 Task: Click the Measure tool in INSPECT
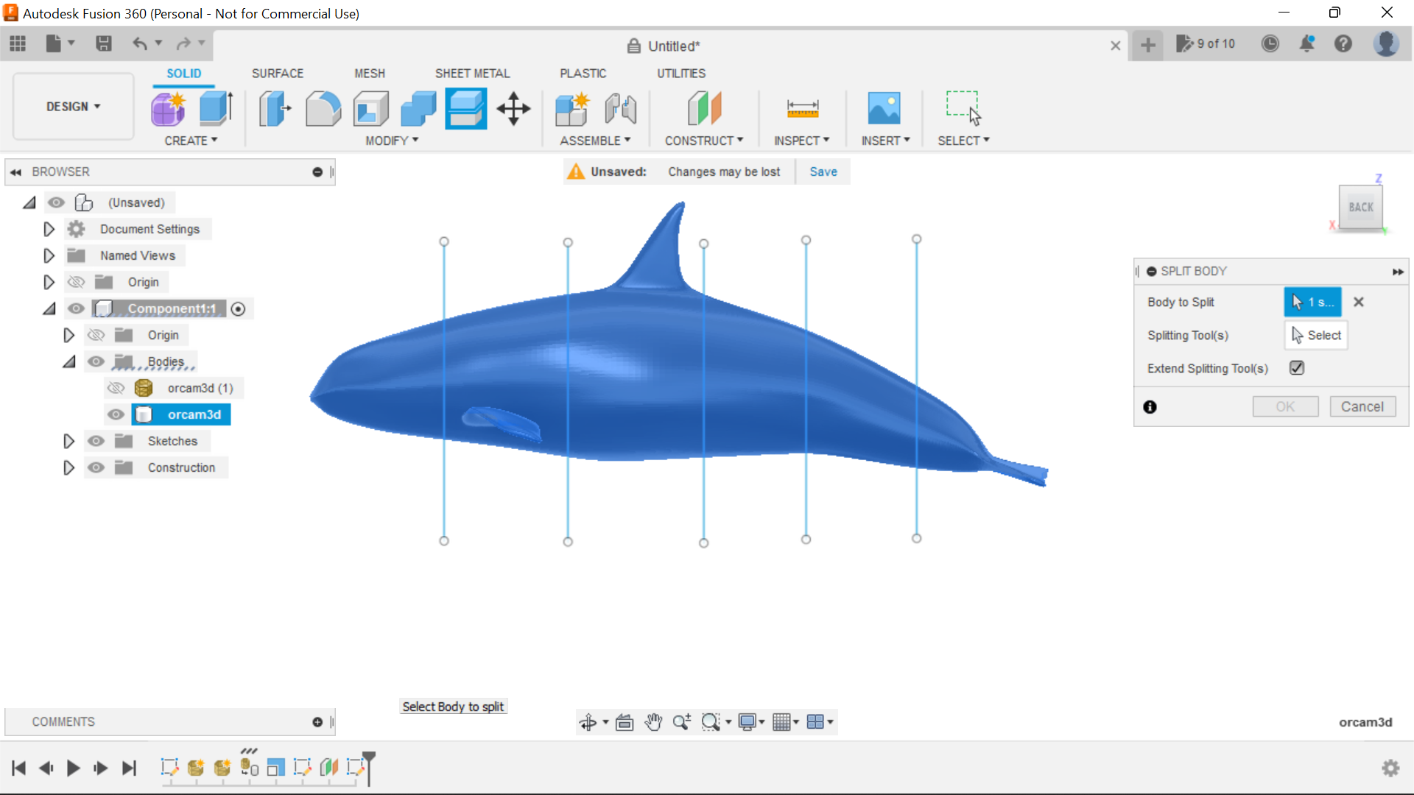click(802, 107)
